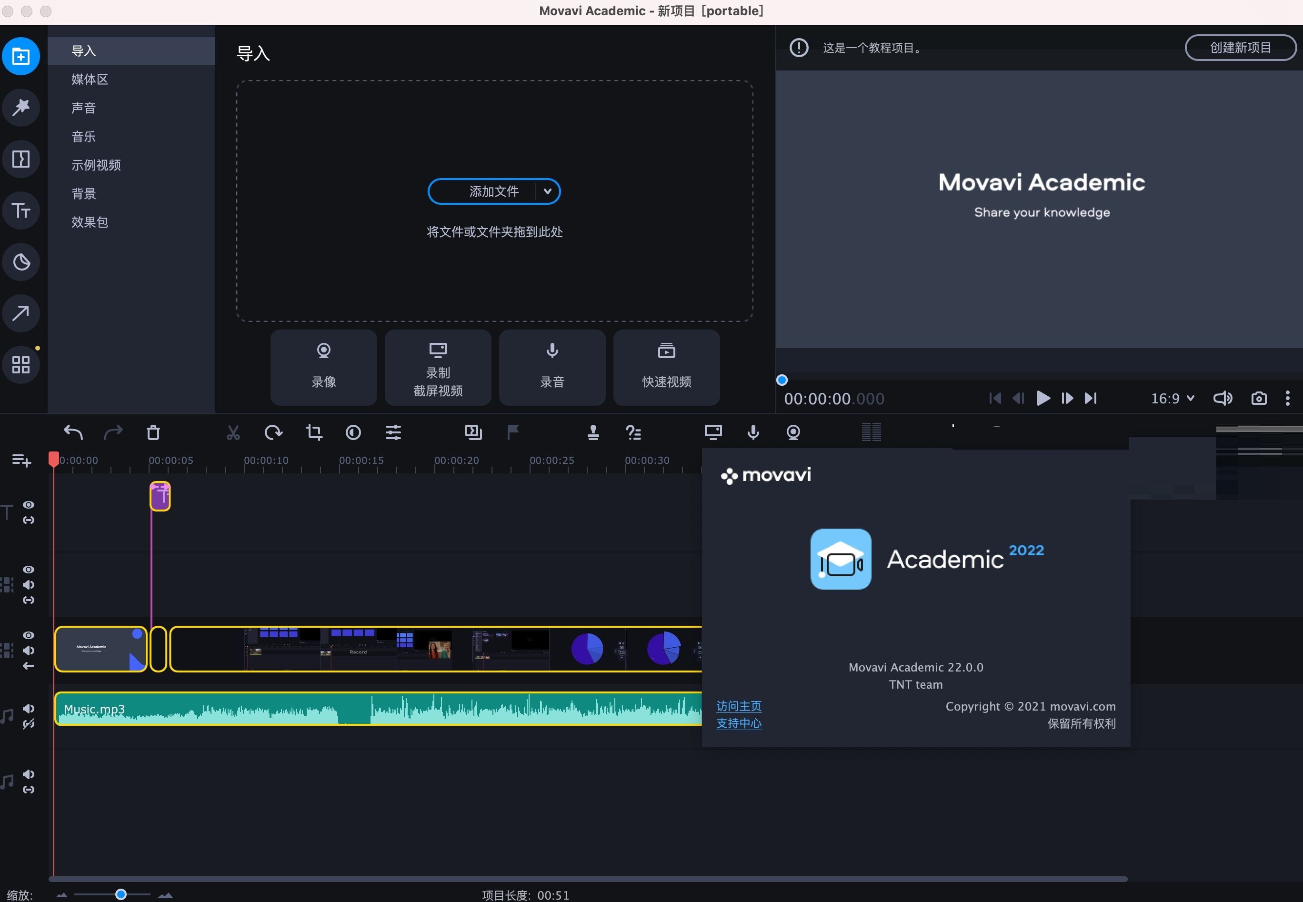Click the Record Video (录像) tile
The height and width of the screenshot is (902, 1303).
pos(324,367)
